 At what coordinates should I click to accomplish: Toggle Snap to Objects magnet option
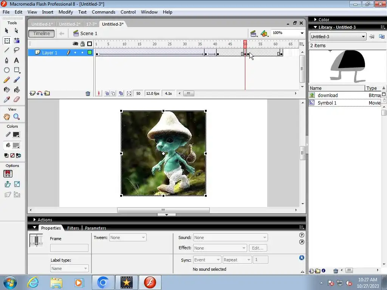8,174
